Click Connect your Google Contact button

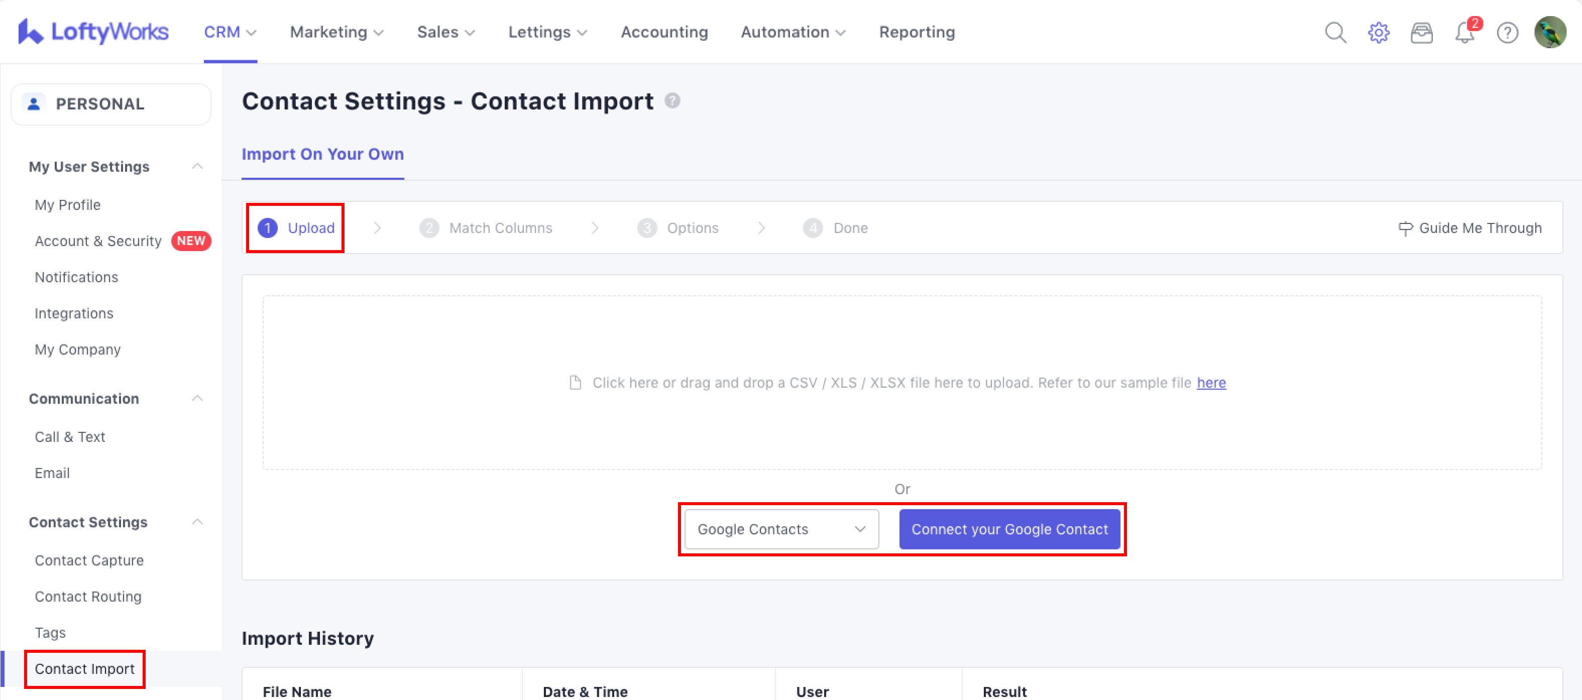(x=1009, y=529)
